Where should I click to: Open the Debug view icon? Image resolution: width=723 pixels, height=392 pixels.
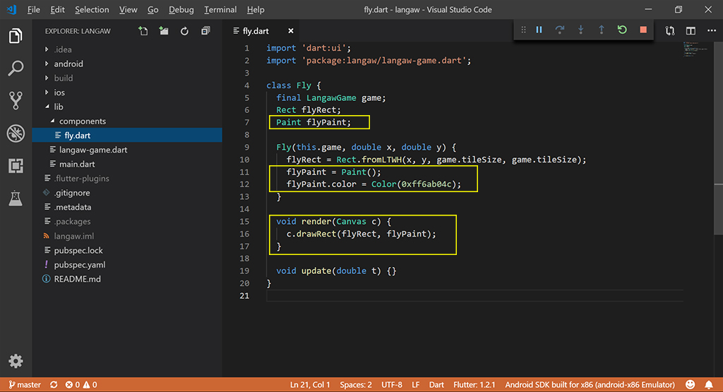[16, 133]
